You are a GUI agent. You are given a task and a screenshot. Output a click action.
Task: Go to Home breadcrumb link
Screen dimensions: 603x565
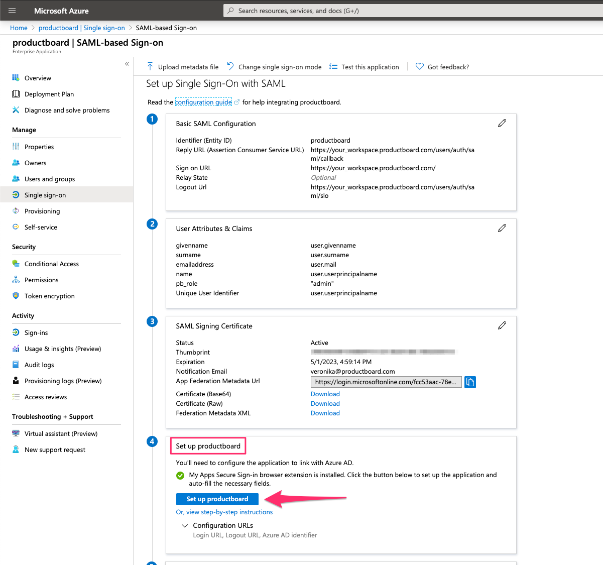pos(19,28)
